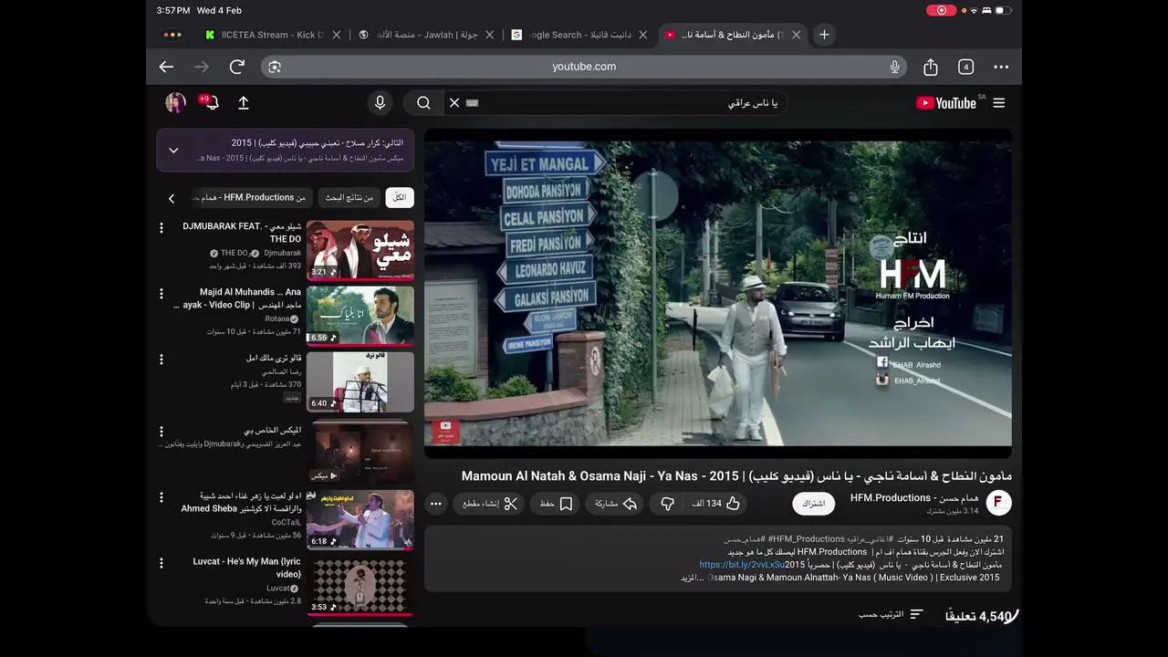Expand the up-next playlist panel chevron
The width and height of the screenshot is (1168, 657).
[173, 151]
